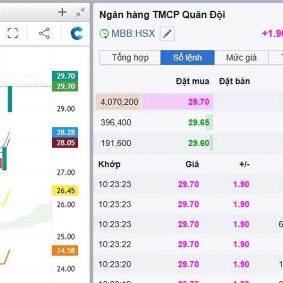The image size is (283, 283).
Task: Click the Giá column header
Action: point(192,164)
